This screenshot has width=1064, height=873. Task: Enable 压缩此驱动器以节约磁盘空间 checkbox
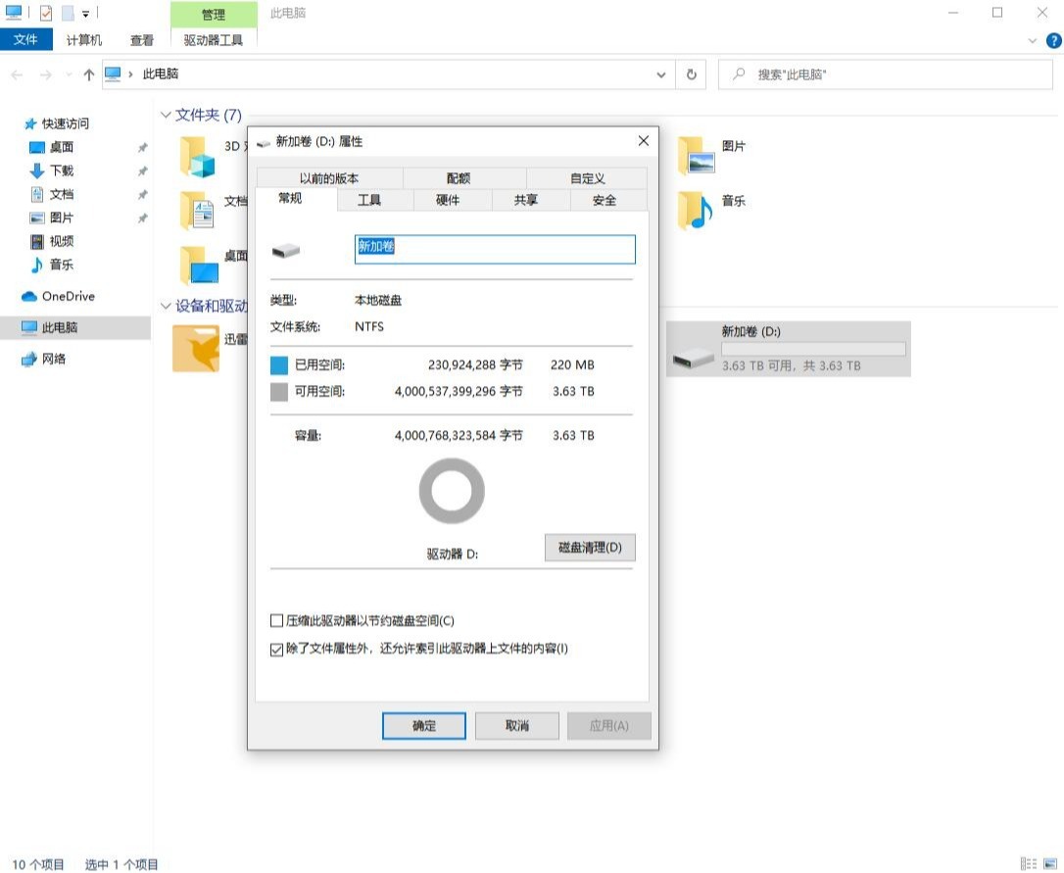pyautogui.click(x=276, y=620)
